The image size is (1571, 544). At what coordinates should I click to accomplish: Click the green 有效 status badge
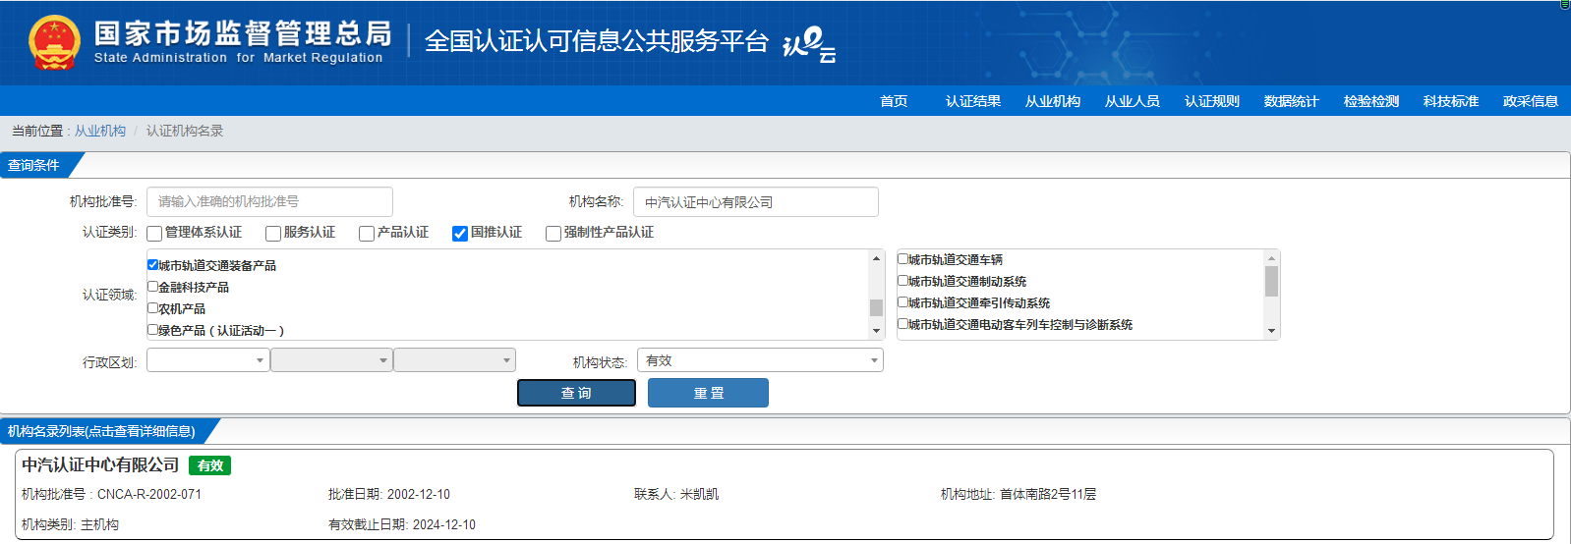pyautogui.click(x=210, y=465)
